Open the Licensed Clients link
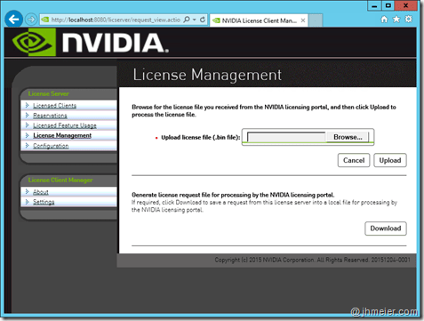Screen dimensions: 424x321 coord(54,106)
